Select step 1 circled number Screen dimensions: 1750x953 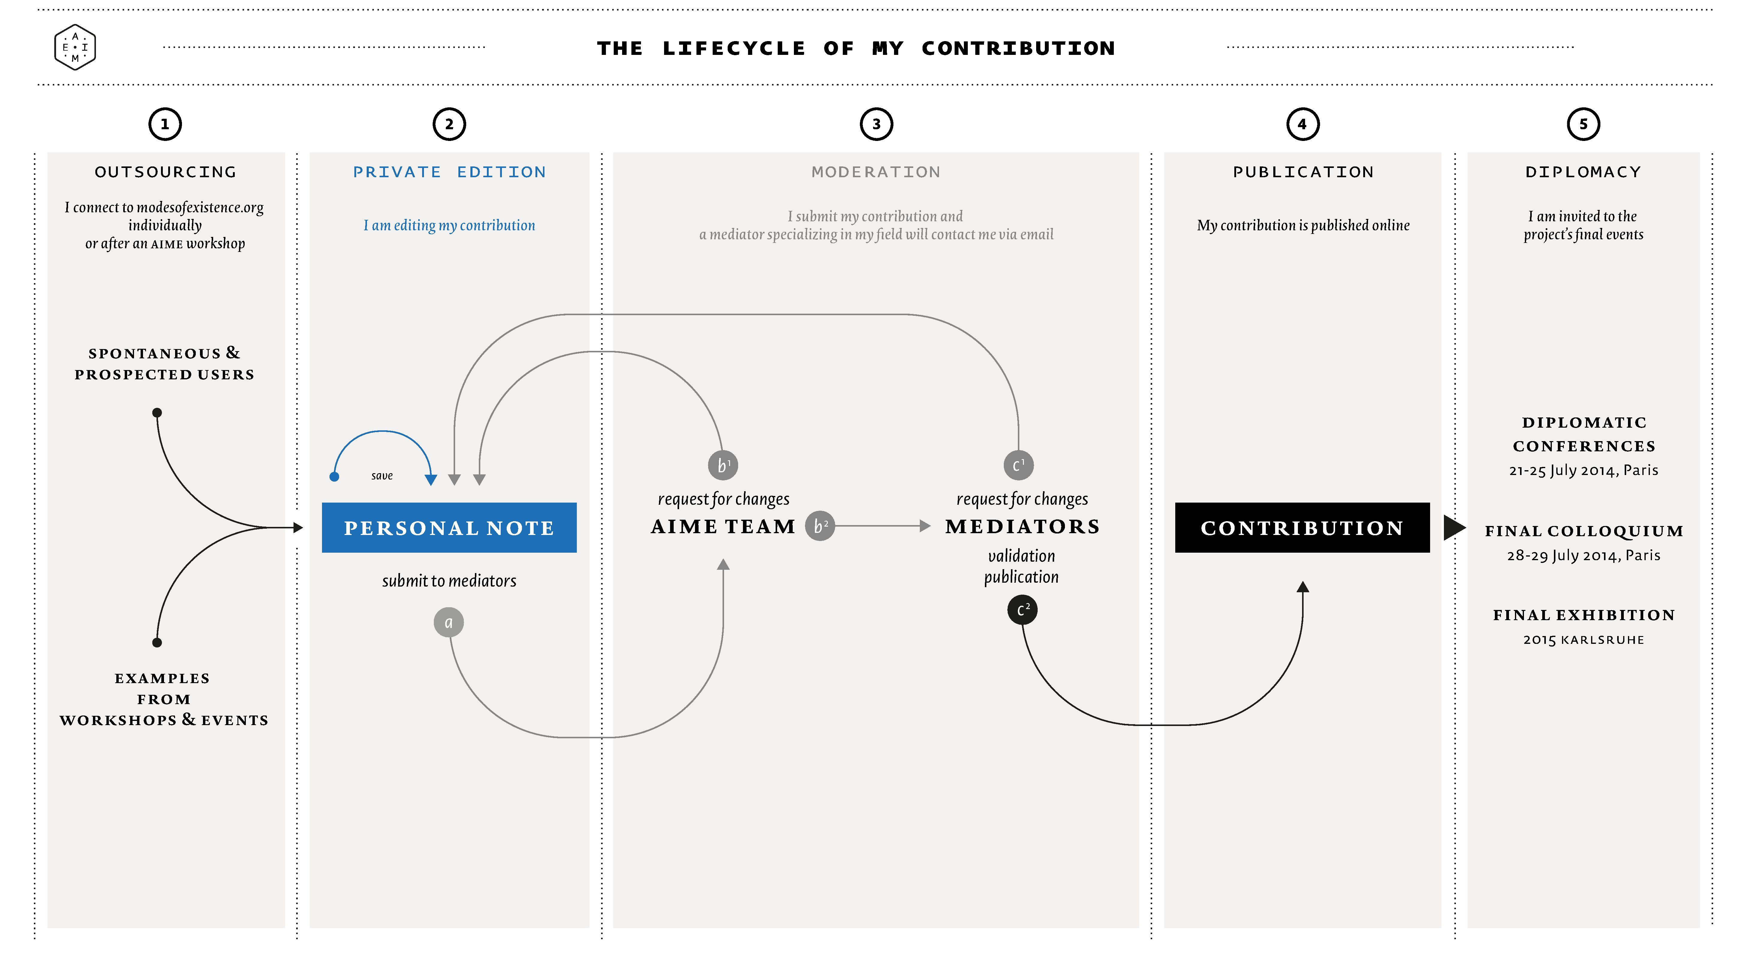point(165,124)
